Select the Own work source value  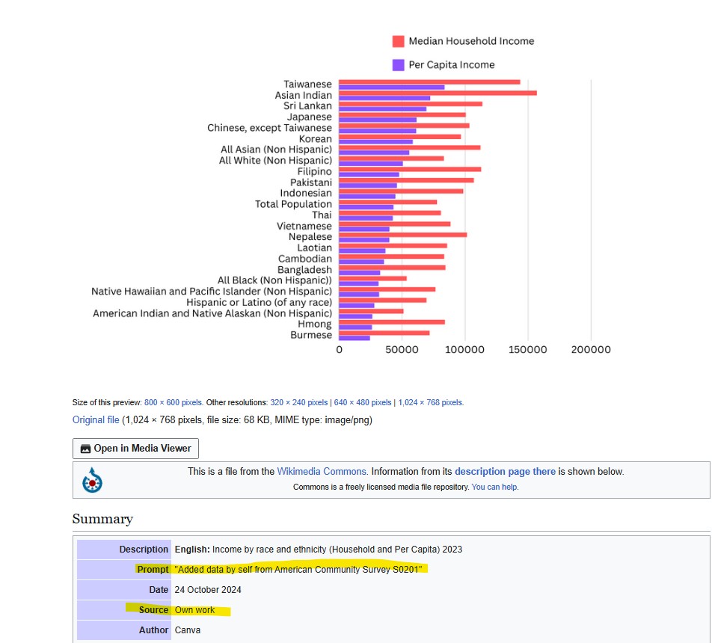[194, 610]
